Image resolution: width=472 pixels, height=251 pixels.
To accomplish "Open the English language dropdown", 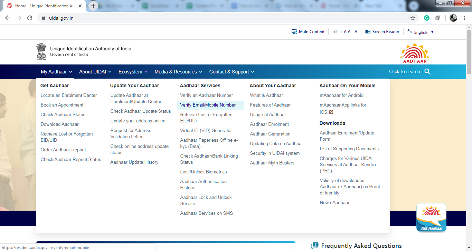I will click(x=420, y=32).
